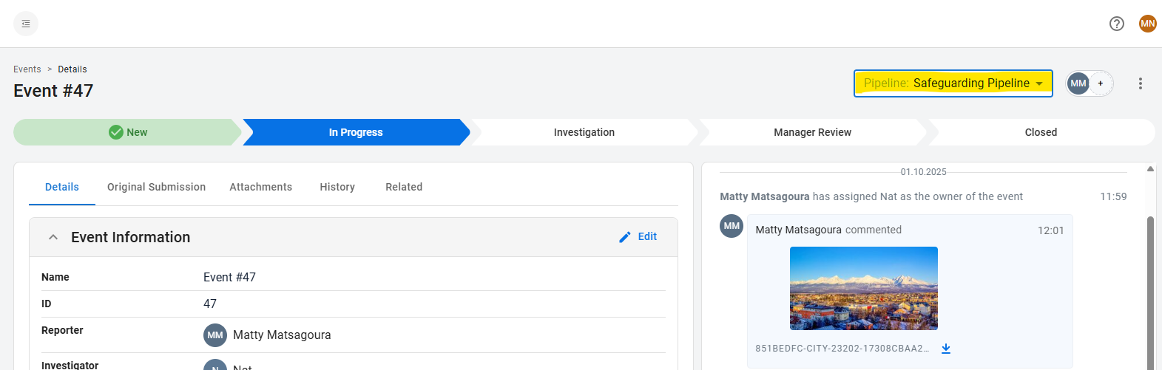Image resolution: width=1162 pixels, height=370 pixels.
Task: Navigate to Events breadcrumb link
Action: (27, 69)
